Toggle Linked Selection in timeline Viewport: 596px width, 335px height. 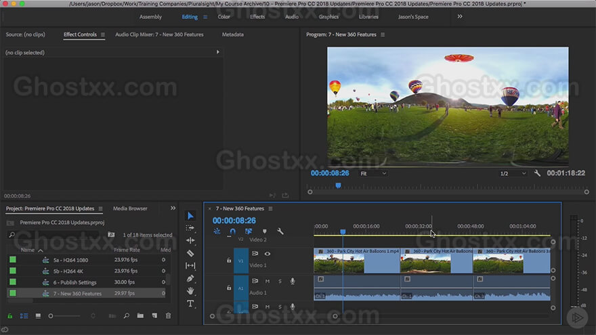click(249, 231)
